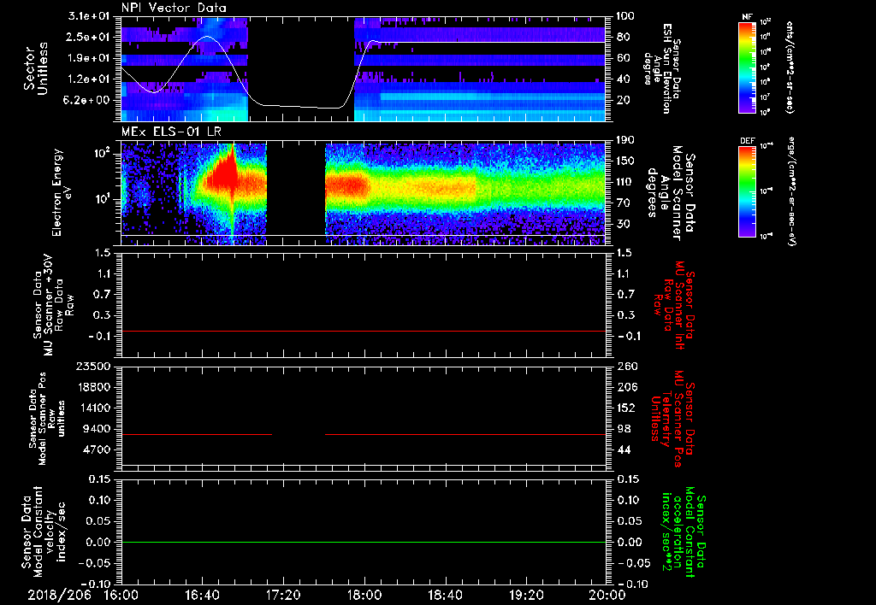Click the "260" telemetry tick label
The width and height of the screenshot is (876, 605).
coord(625,366)
